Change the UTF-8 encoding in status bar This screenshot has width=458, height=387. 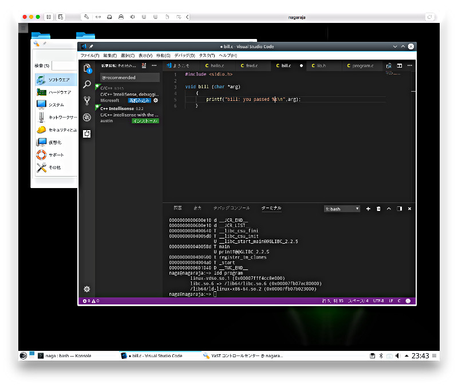[x=378, y=300]
